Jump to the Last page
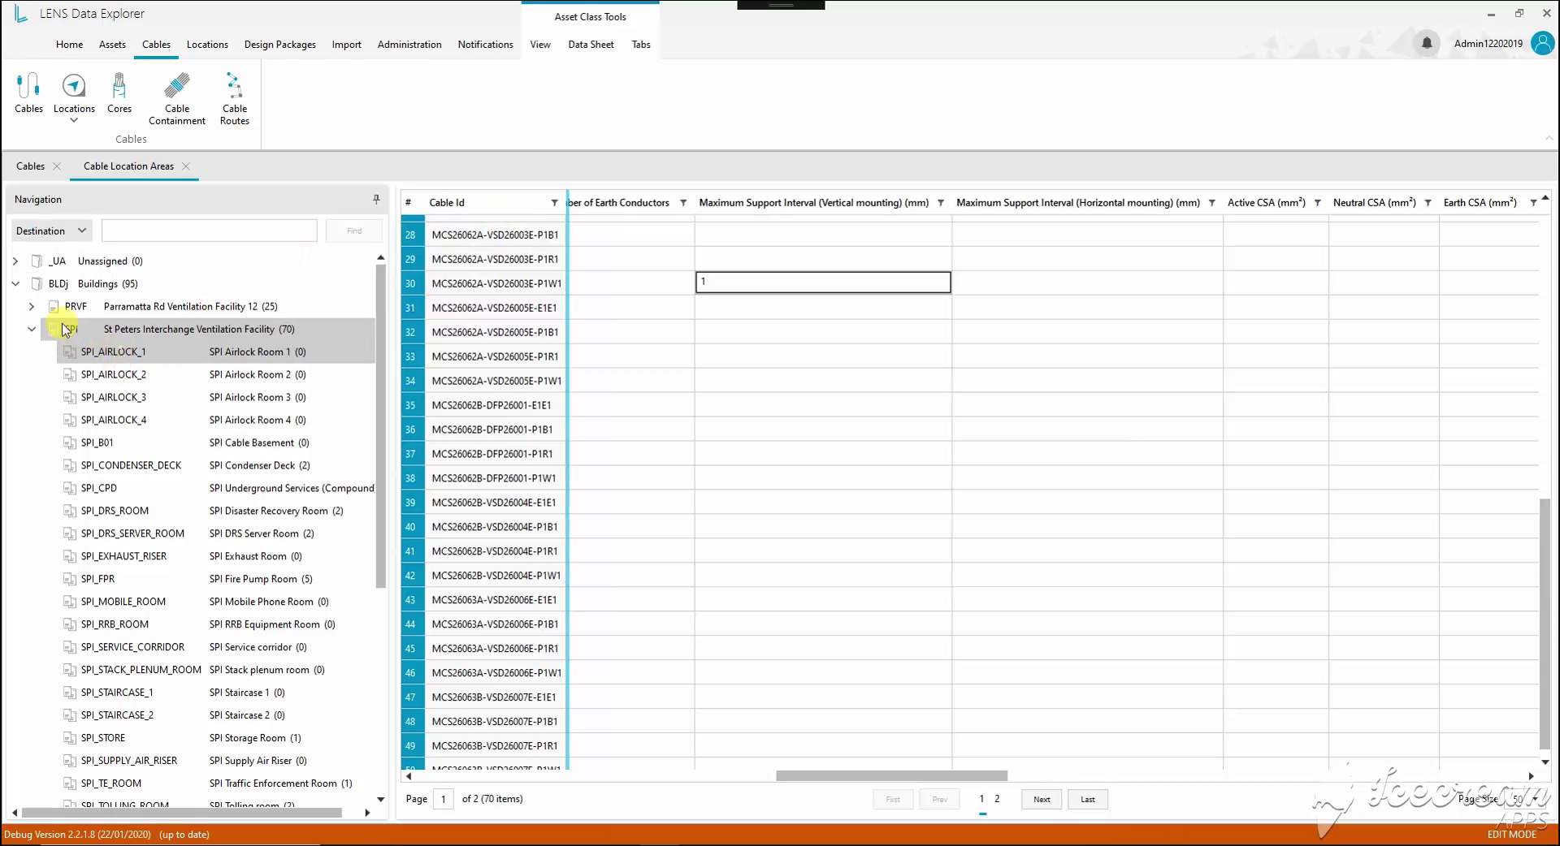This screenshot has height=846, width=1560. click(1088, 800)
